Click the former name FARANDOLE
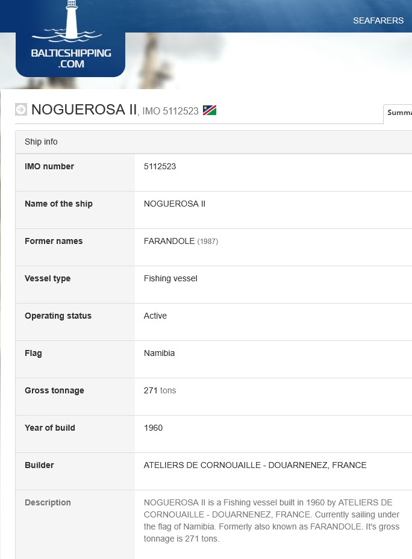Viewport: 412px width, 559px height. [169, 241]
